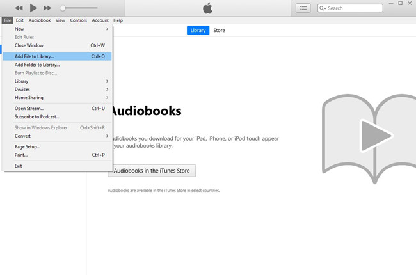Click the search magnifier icon
The height and width of the screenshot is (275, 416).
(323, 8)
